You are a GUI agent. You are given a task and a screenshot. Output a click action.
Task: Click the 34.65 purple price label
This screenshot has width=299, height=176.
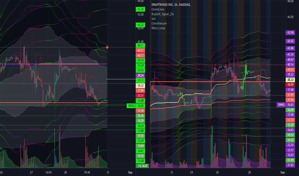pyautogui.click(x=290, y=130)
